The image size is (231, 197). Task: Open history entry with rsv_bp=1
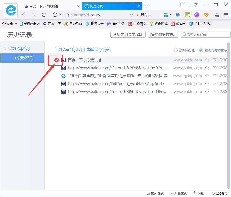tap(117, 92)
